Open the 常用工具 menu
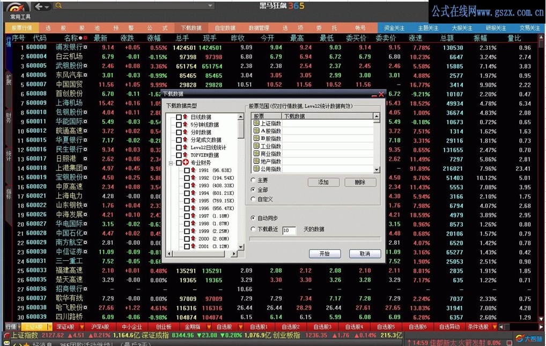The image size is (546, 346). 20,17
